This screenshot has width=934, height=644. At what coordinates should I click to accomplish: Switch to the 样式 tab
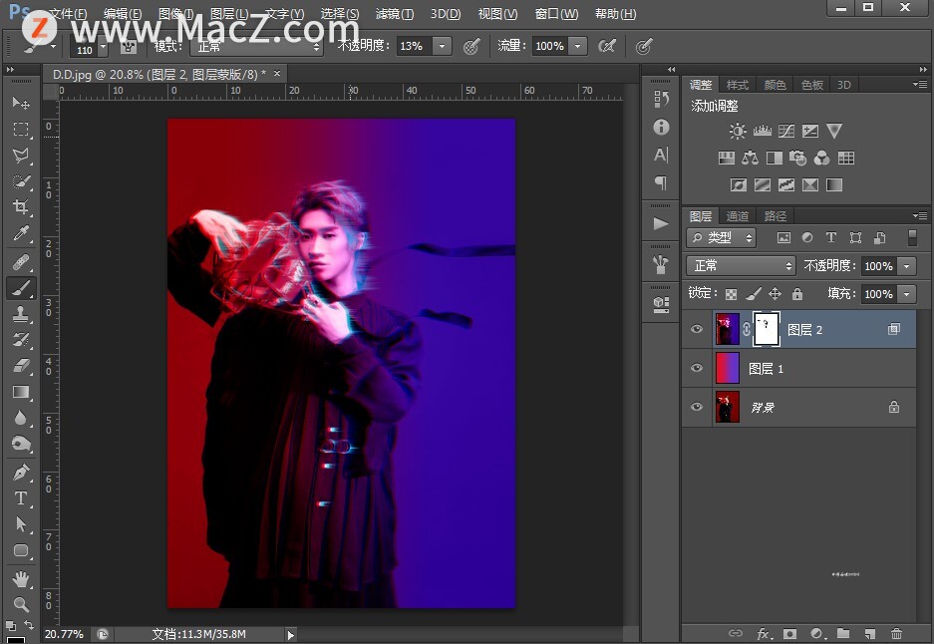(x=738, y=85)
